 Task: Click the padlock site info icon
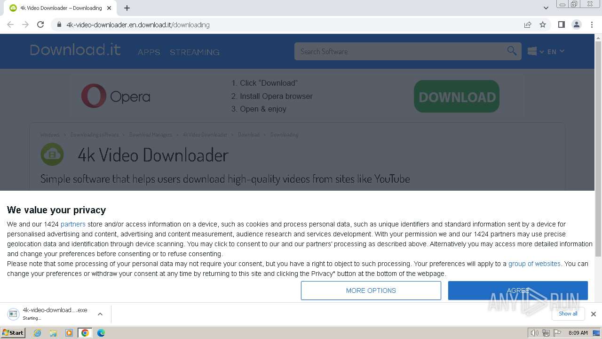click(x=59, y=24)
